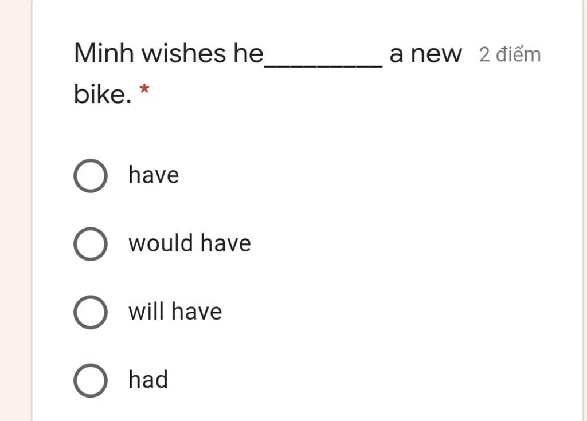This screenshot has height=421, width=587.
Task: Click the "would have" answer label
Action: pyautogui.click(x=189, y=243)
